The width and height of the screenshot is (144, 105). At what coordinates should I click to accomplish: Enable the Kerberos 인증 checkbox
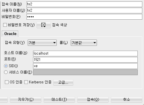coord(26,82)
